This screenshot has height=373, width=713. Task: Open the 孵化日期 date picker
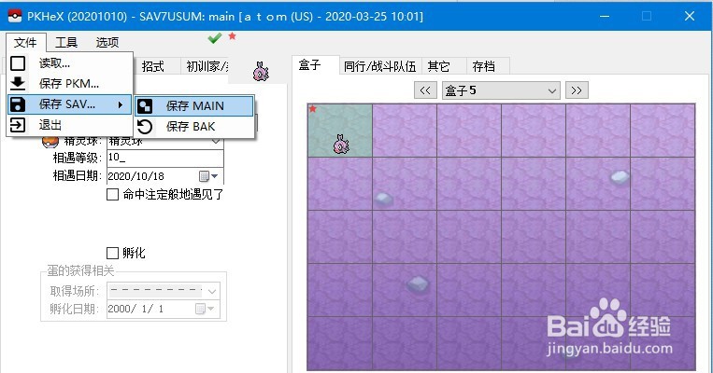(205, 309)
